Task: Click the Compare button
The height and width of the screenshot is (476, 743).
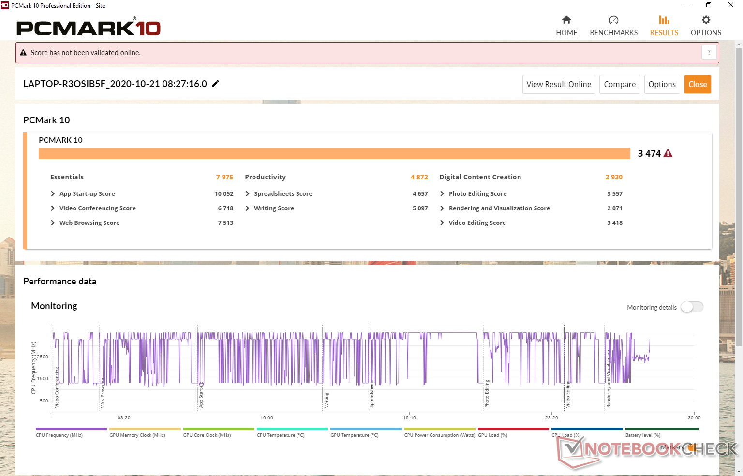Action: (620, 84)
